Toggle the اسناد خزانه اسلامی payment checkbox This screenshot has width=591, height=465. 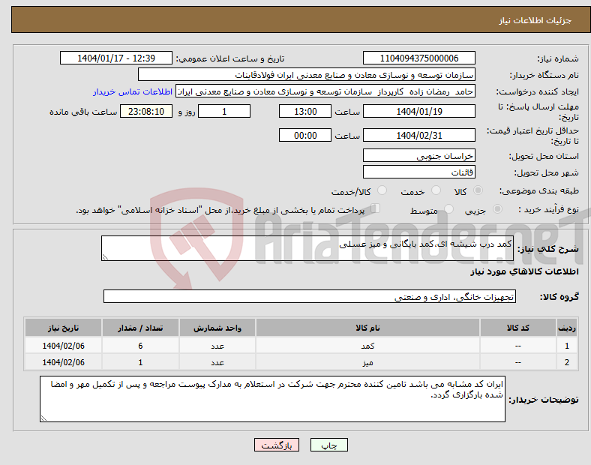(x=375, y=208)
